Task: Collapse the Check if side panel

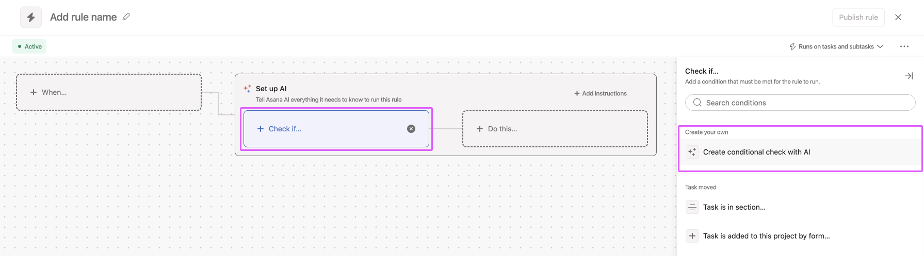Action: [909, 76]
